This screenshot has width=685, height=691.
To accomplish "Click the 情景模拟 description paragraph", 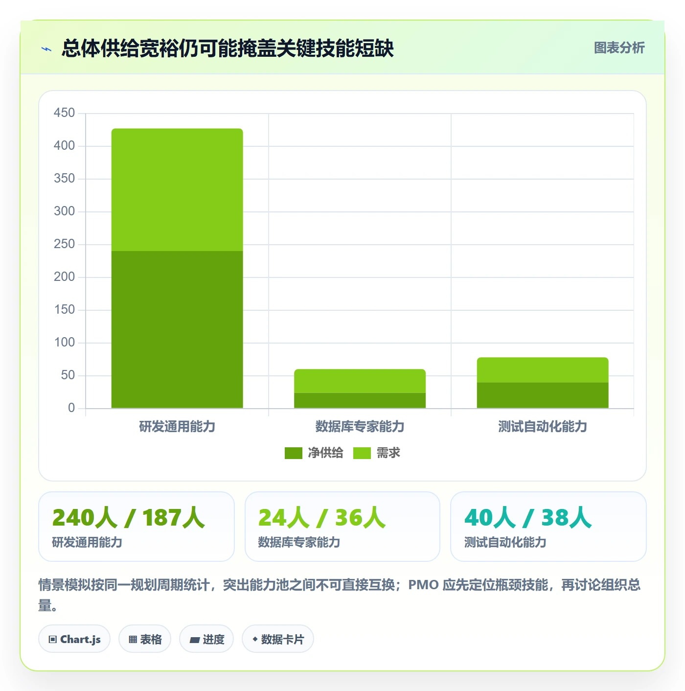I will pos(340,595).
